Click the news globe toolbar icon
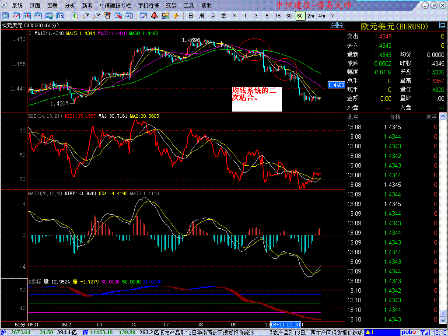Image resolution: width=448 pixels, height=336 pixels. tap(49, 16)
